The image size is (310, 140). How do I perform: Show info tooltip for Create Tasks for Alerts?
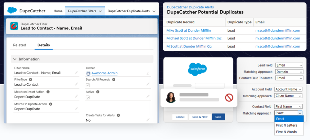click(118, 115)
